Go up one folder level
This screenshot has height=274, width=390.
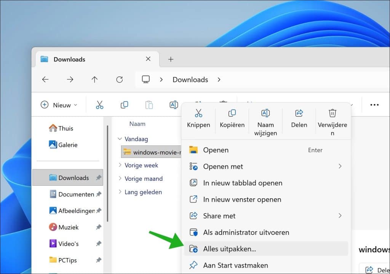94,80
